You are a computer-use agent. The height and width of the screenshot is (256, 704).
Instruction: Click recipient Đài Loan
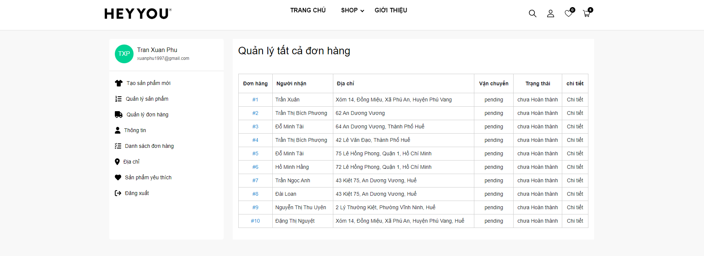286,194
